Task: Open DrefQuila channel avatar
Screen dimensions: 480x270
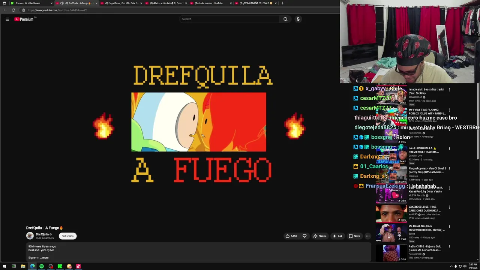Action: coord(30,236)
